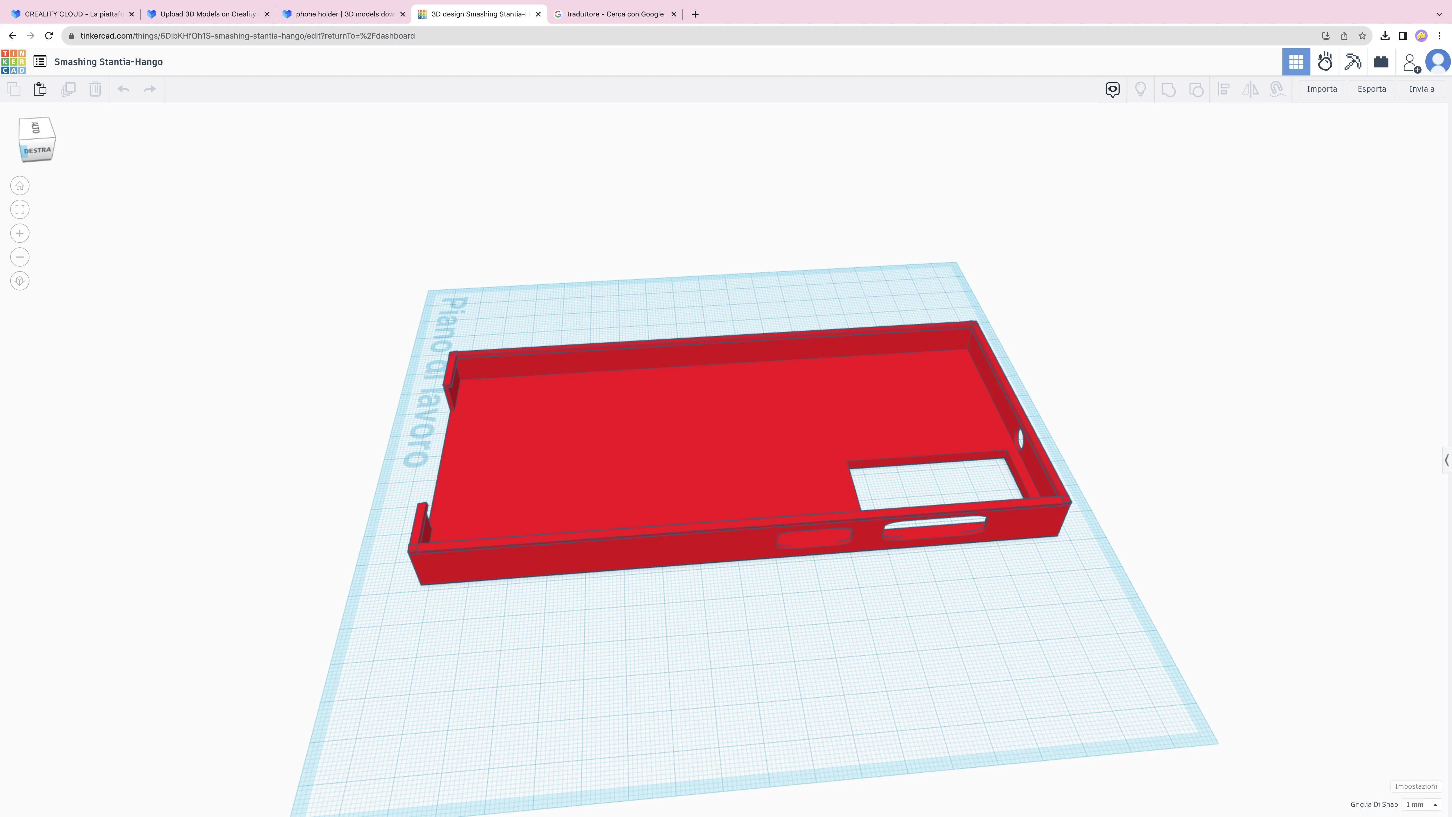Click the Tinkercad logo
The height and width of the screenshot is (817, 1452).
pos(14,62)
